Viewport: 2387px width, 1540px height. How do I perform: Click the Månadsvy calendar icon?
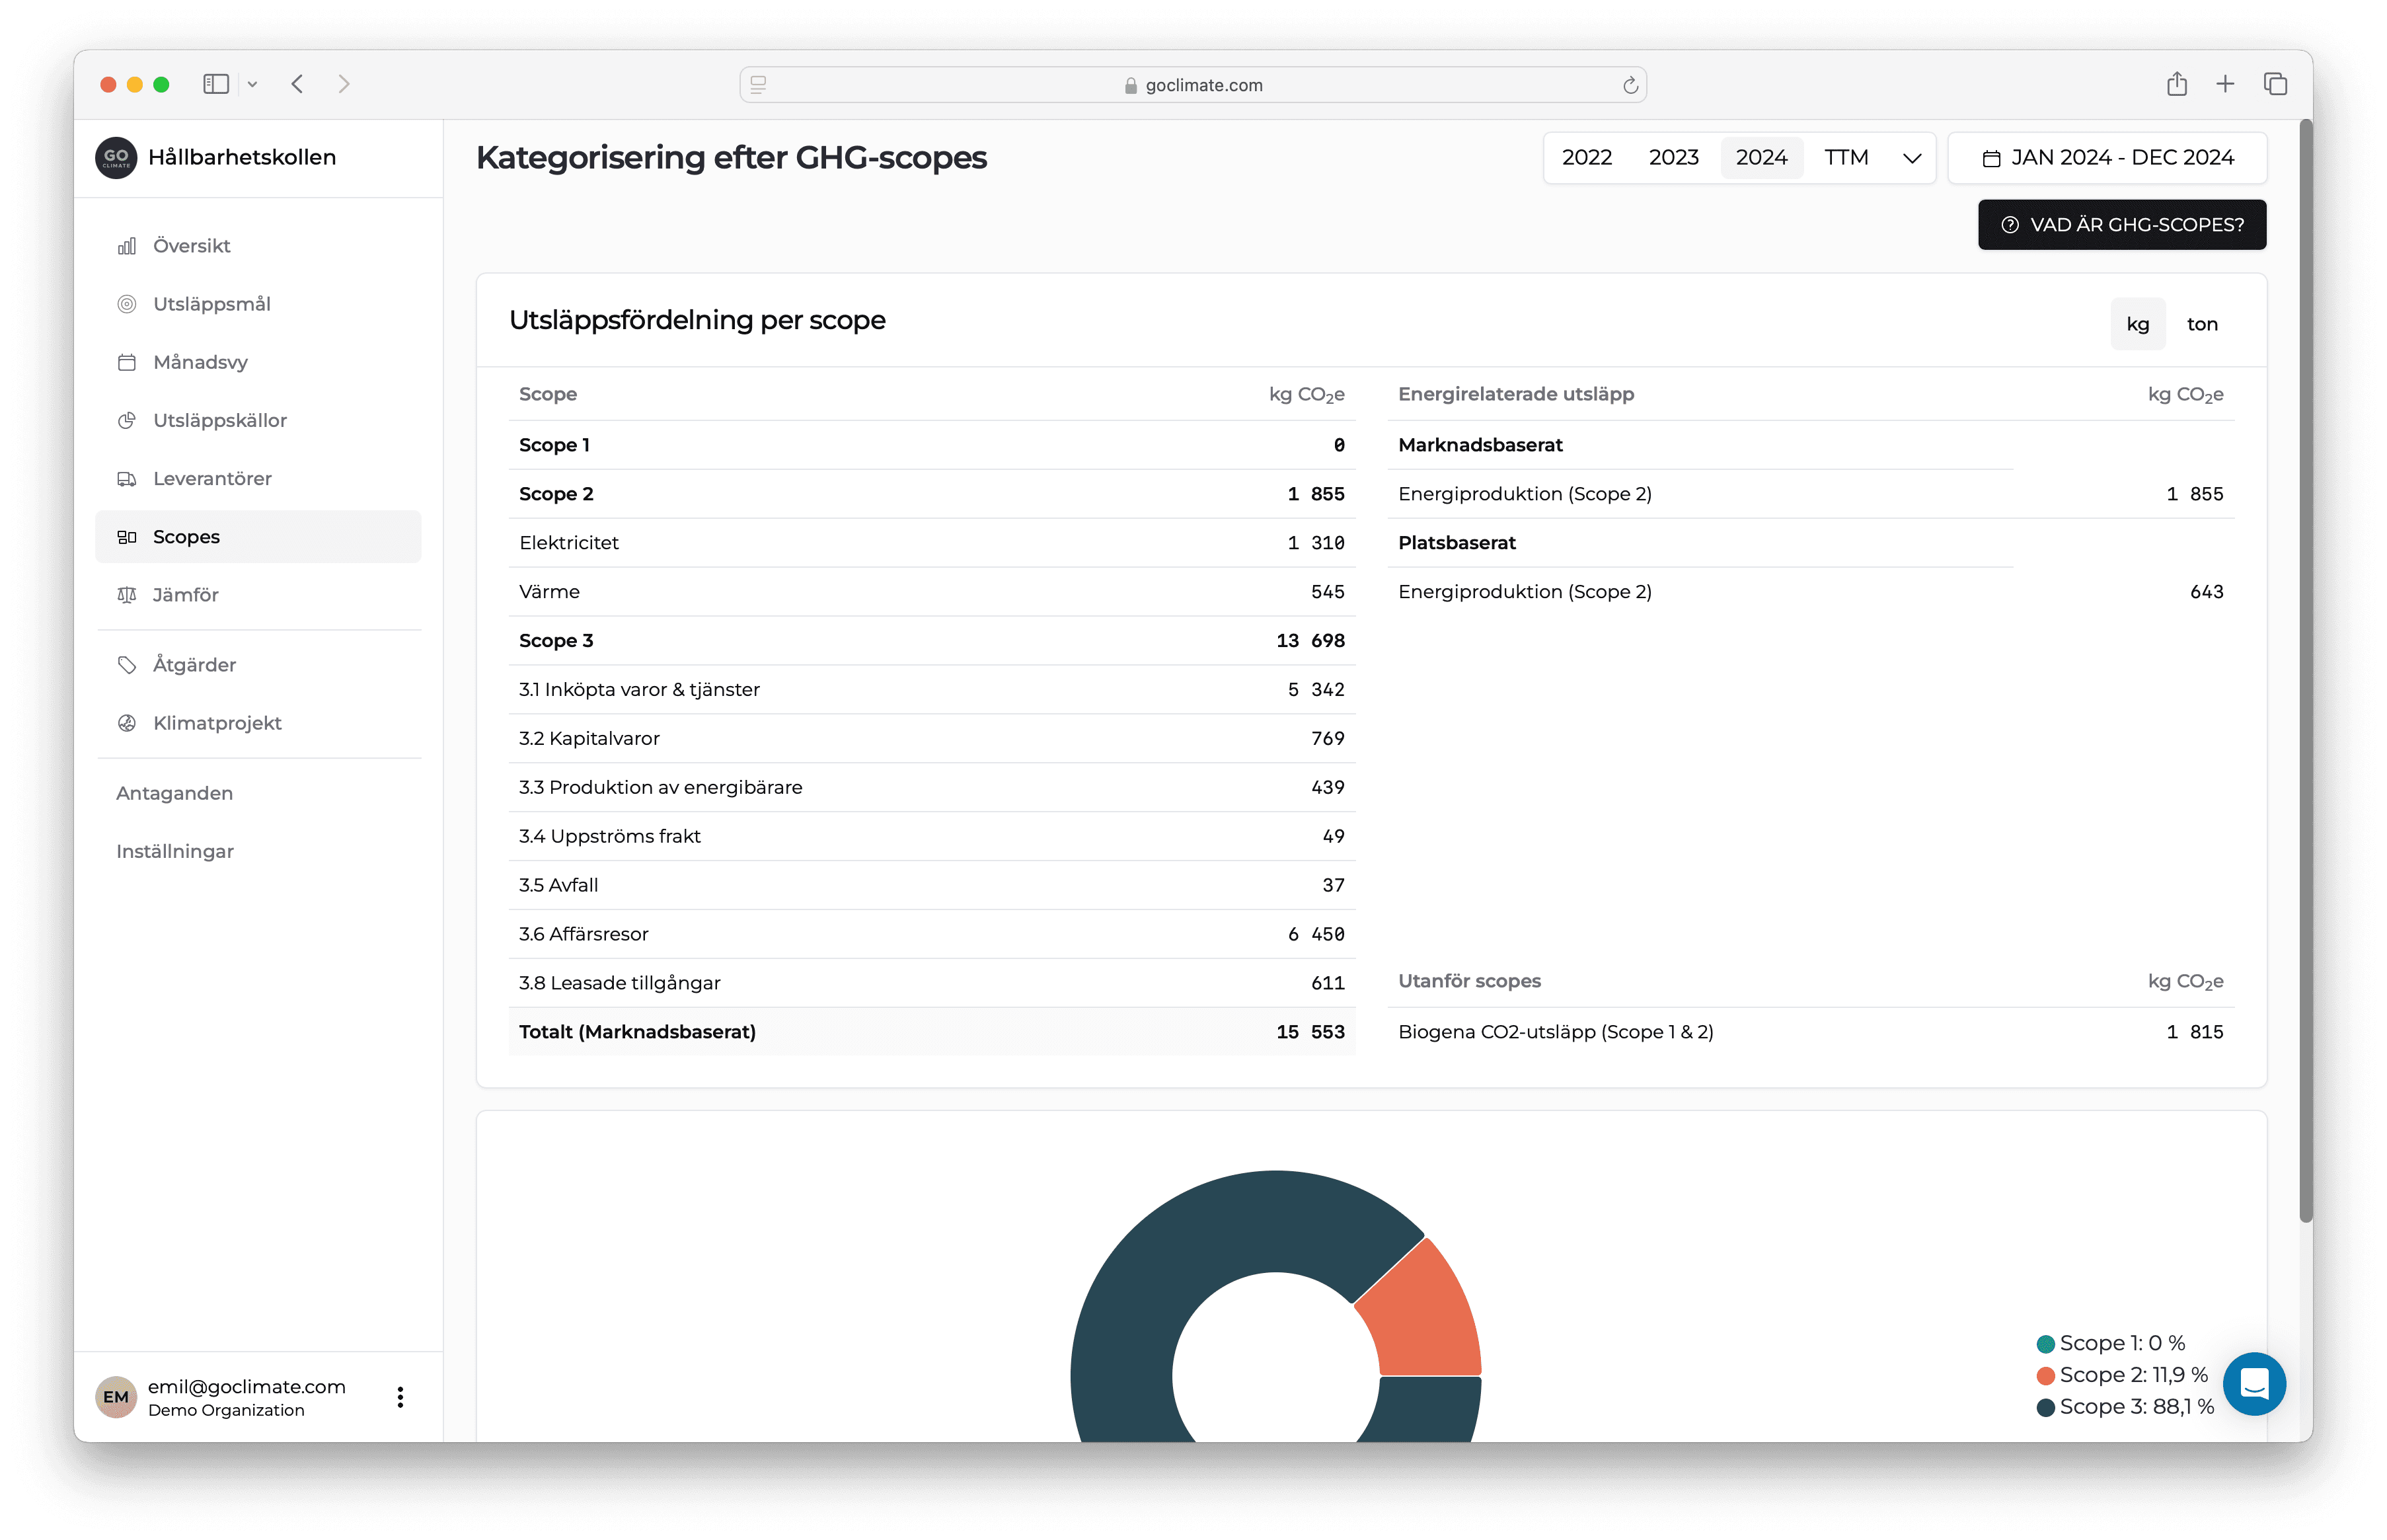tap(127, 362)
